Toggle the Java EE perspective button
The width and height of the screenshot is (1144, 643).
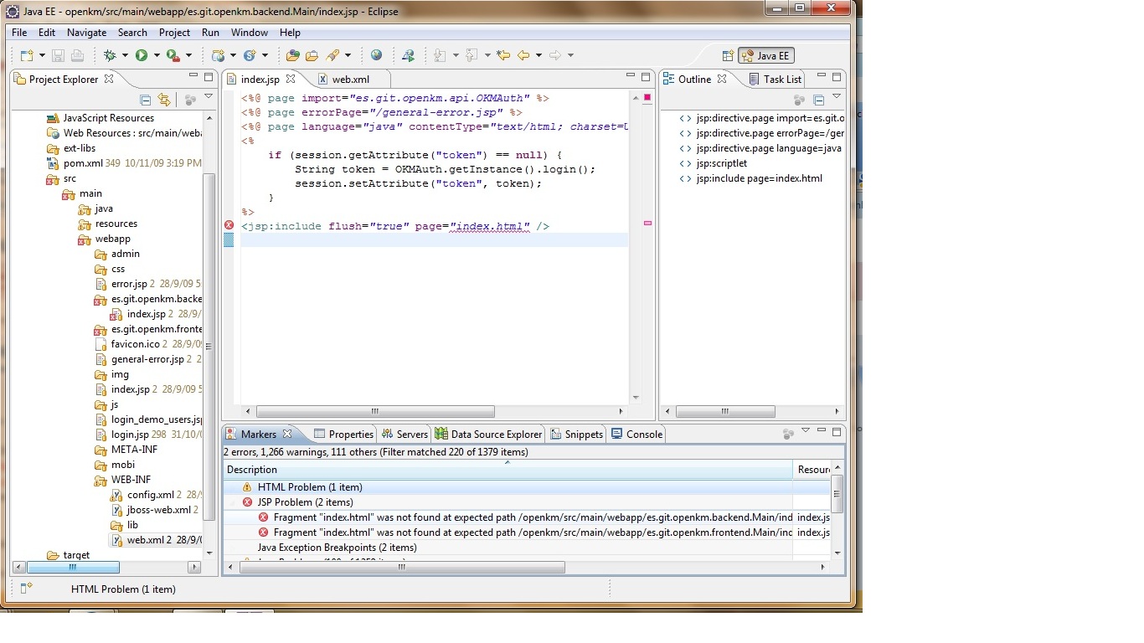766,56
